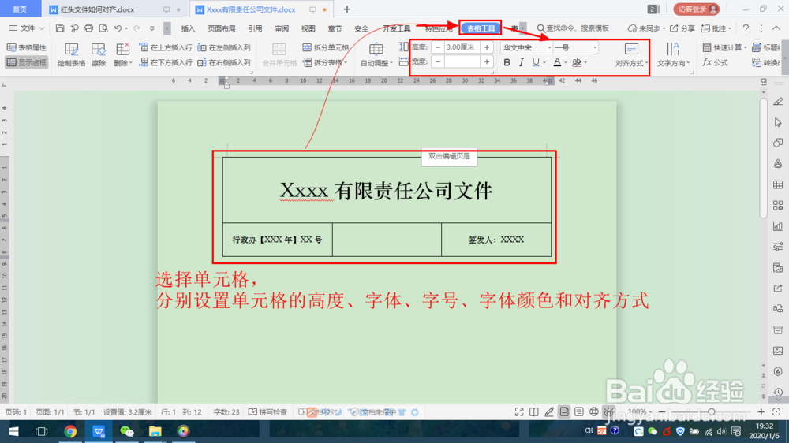Switch to web layout globe icon

point(594,411)
